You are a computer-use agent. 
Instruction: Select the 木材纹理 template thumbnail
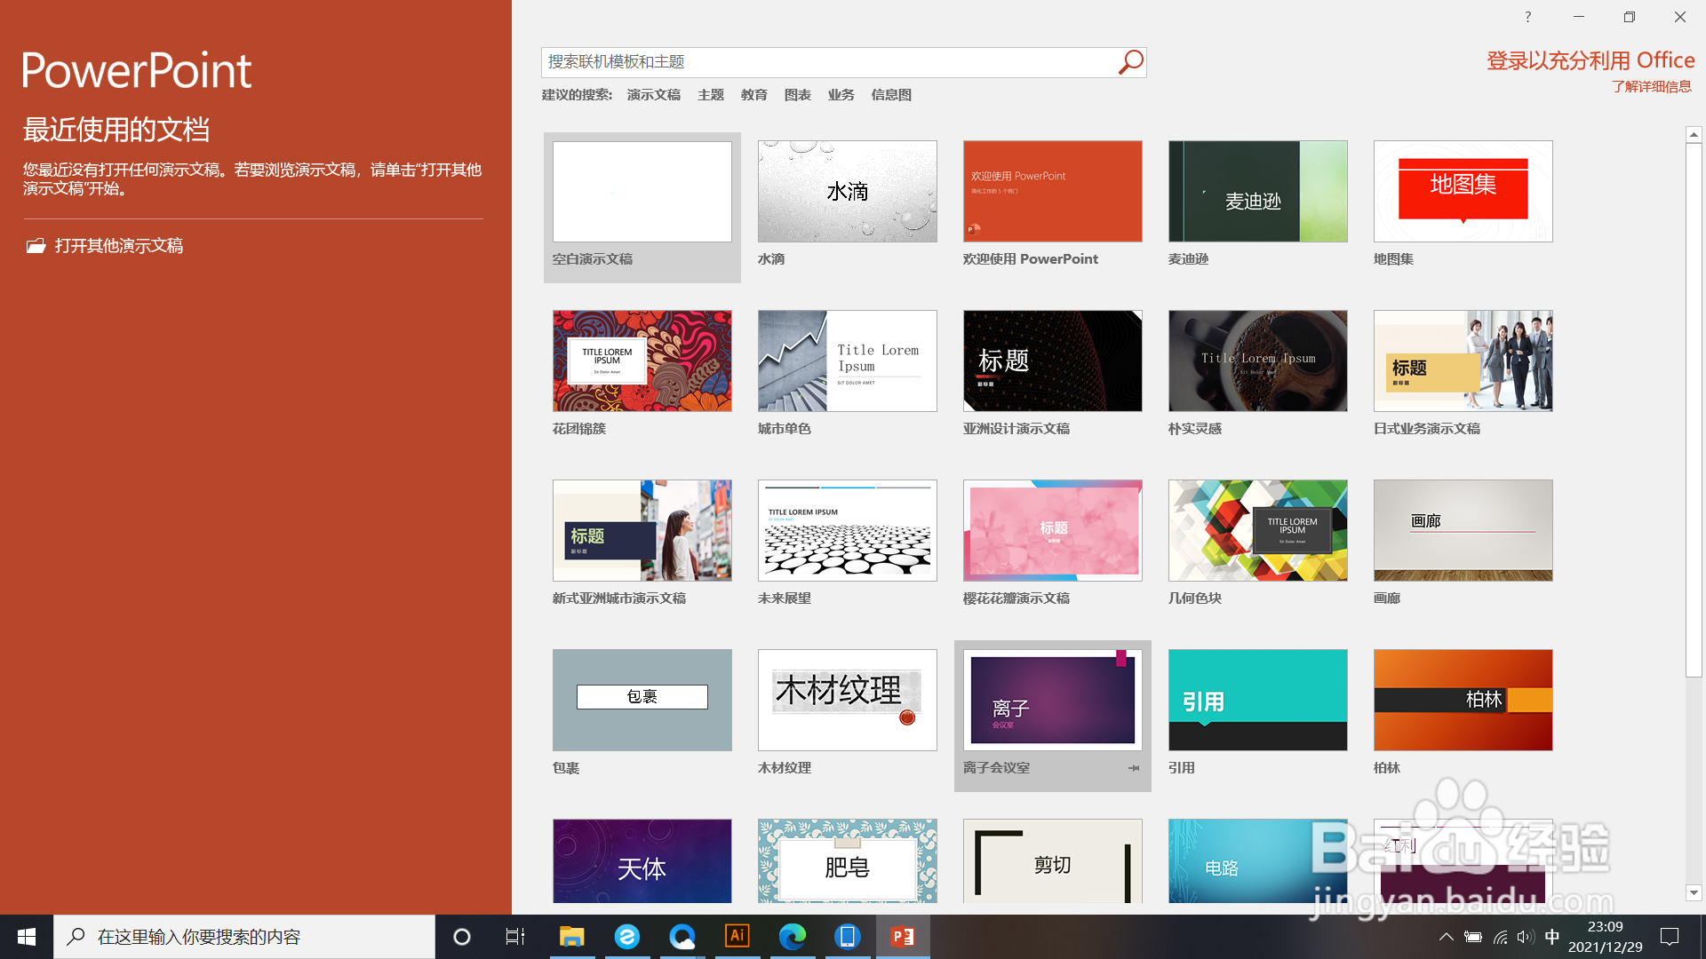pos(848,701)
